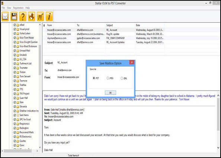Open the View menu
This screenshot has width=221, height=158.
coord(9,8)
